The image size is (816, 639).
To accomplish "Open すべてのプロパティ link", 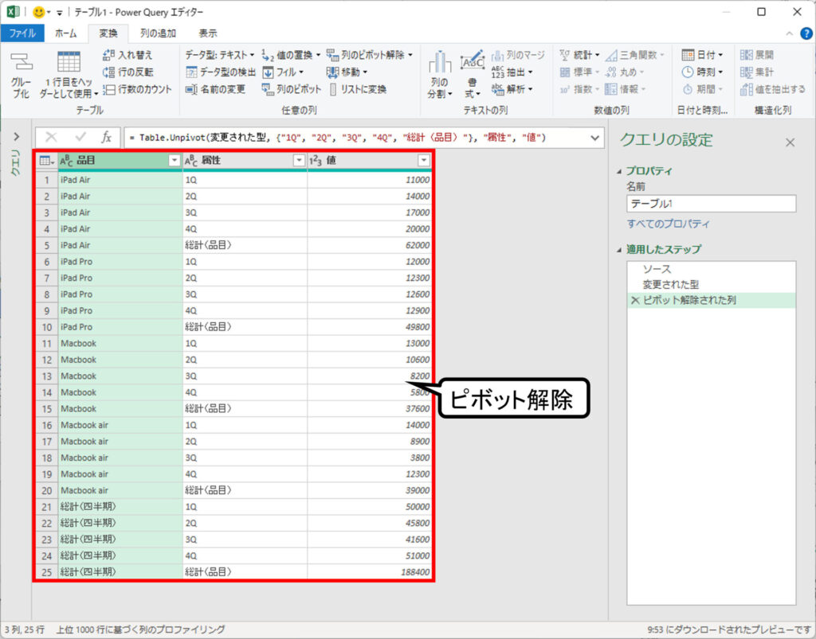I will pyautogui.click(x=668, y=224).
